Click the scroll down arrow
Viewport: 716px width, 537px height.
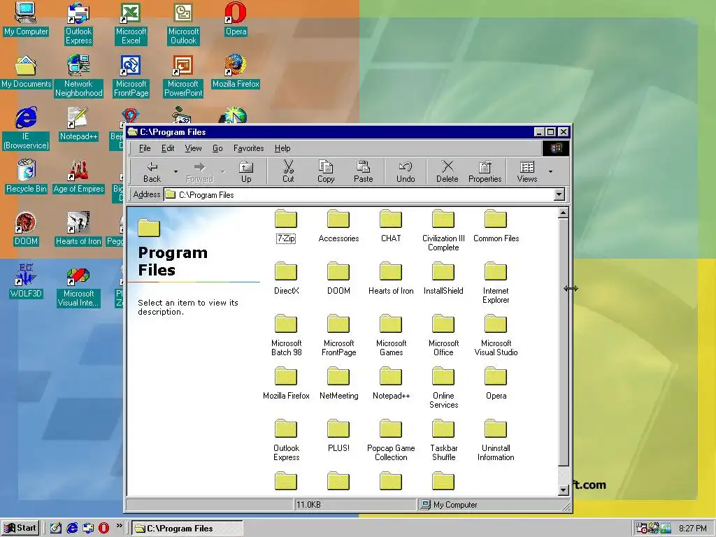[x=563, y=490]
